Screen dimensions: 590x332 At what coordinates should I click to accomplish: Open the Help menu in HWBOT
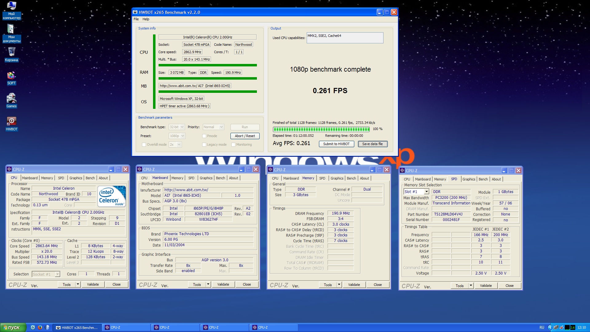(x=146, y=19)
